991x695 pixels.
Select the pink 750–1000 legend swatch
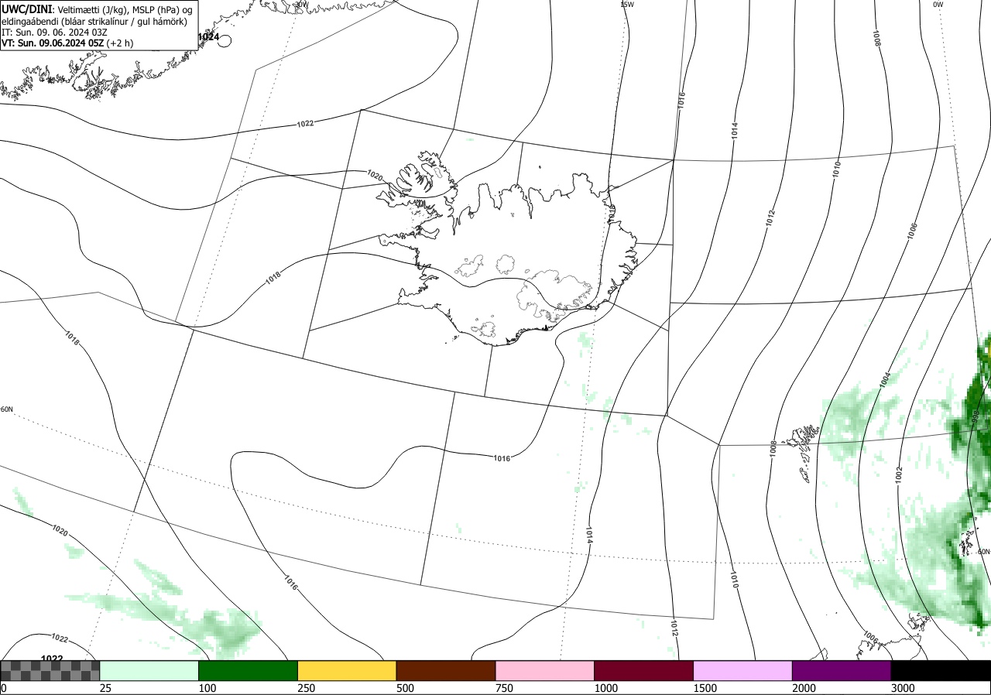[544, 670]
